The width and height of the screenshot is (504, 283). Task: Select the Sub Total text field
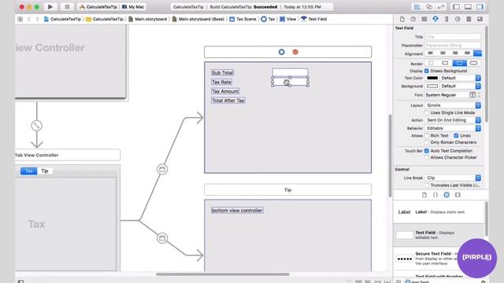click(x=290, y=72)
